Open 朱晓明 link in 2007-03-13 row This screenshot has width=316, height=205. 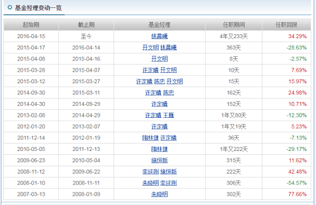[x=159, y=194]
